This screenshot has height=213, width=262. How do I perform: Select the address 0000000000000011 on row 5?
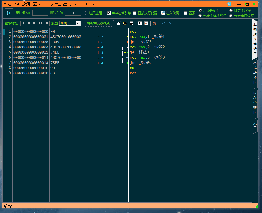[31, 52]
